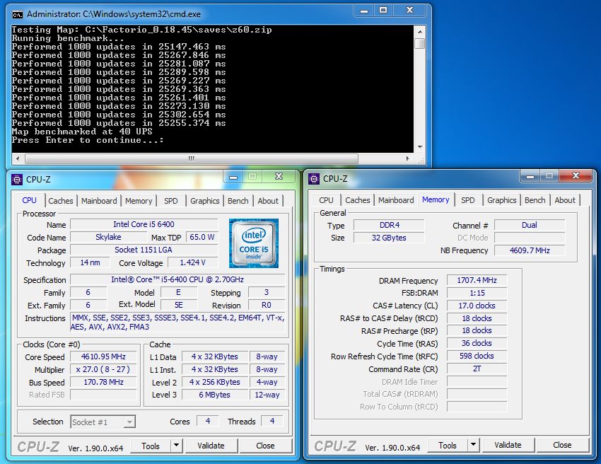Open About tab in right CPU-Z window
Image resolution: width=601 pixels, height=464 pixels.
pyautogui.click(x=565, y=200)
